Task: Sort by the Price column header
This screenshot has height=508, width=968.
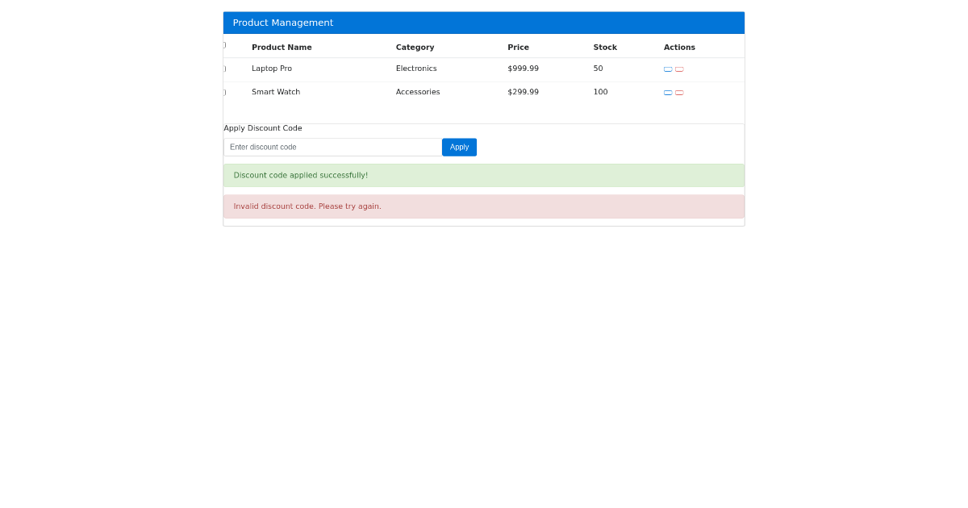Action: click(518, 47)
